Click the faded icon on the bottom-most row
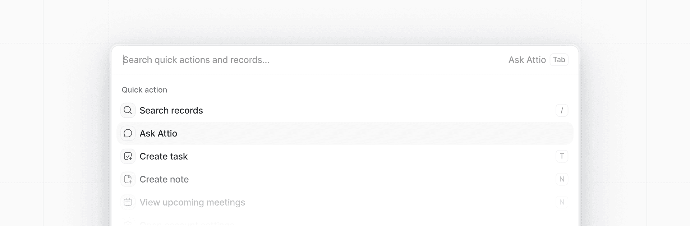 coord(128,223)
